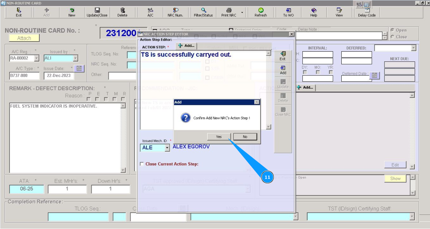Click the View toolbar icon

[x=339, y=11]
